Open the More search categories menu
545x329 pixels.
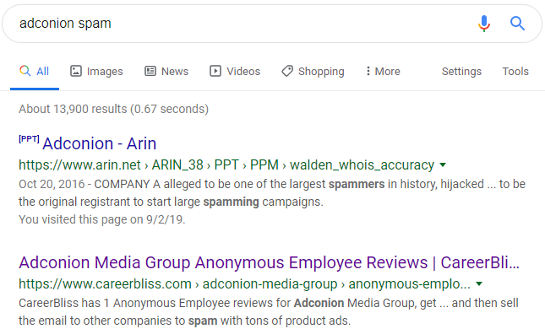[x=383, y=71]
